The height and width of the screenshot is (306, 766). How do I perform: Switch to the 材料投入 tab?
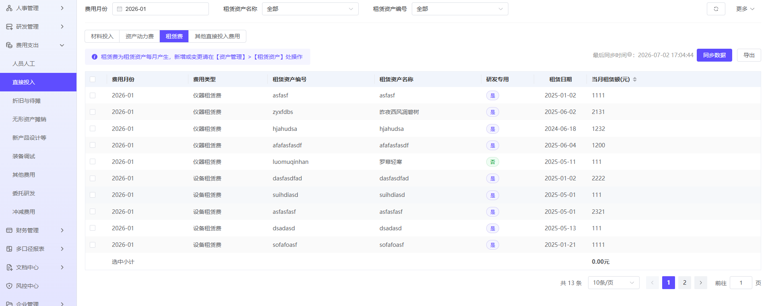(x=102, y=36)
